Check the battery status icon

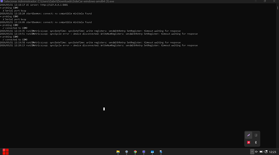[x=261, y=152]
